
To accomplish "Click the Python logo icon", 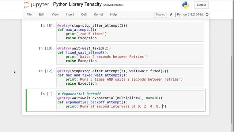I will click(185, 5).
